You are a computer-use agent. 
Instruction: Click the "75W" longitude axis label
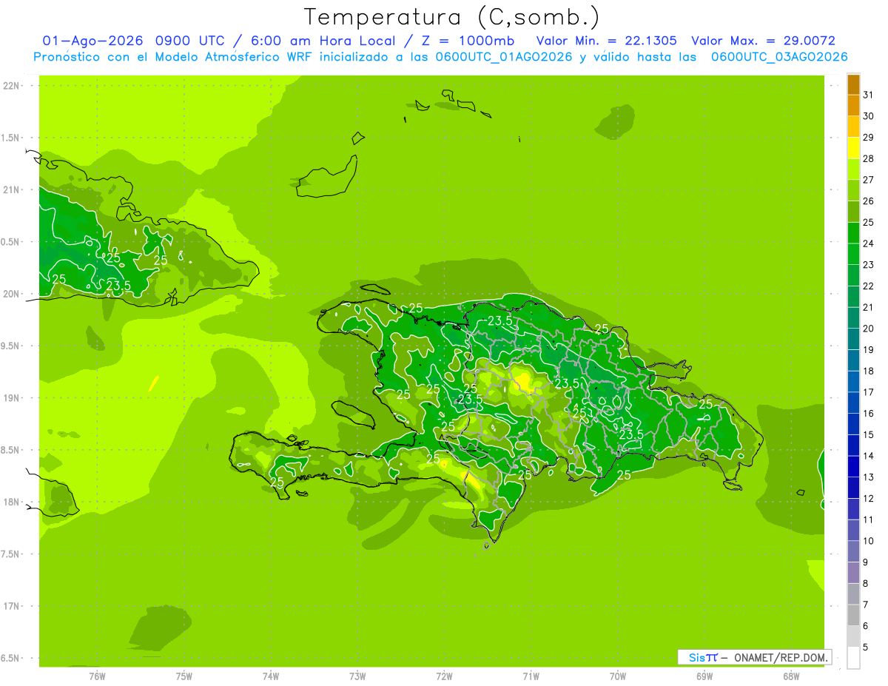[184, 676]
